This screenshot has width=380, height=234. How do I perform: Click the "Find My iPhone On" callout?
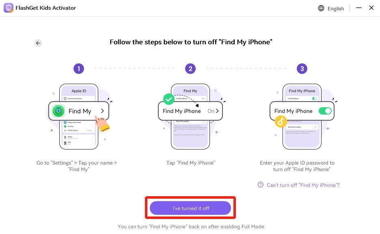[190, 111]
